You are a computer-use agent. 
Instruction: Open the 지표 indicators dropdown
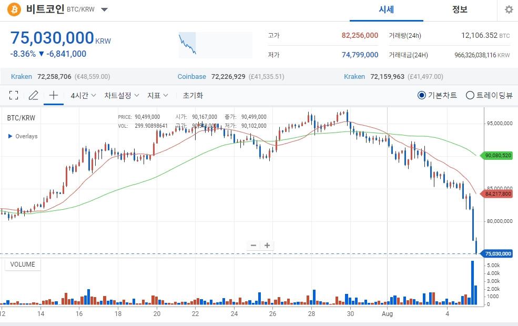point(158,96)
